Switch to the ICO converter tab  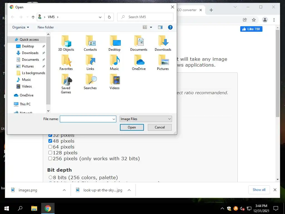187,10
